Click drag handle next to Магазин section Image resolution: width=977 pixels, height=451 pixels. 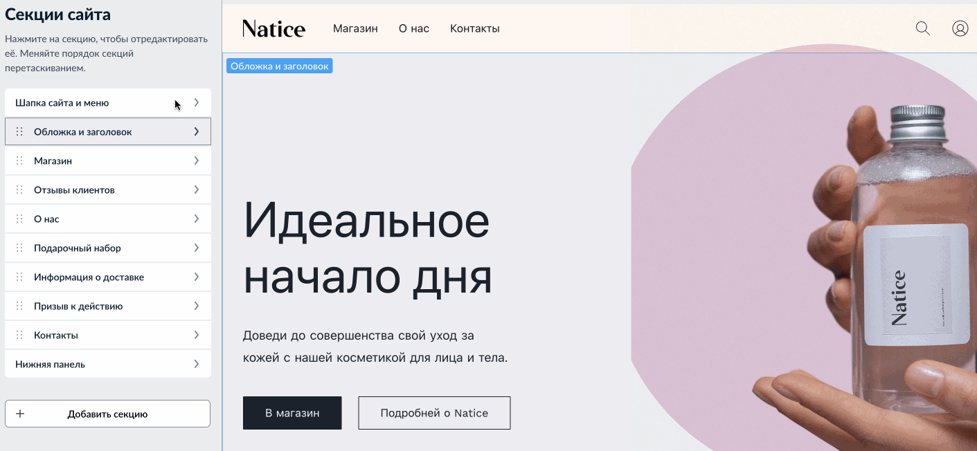click(19, 160)
